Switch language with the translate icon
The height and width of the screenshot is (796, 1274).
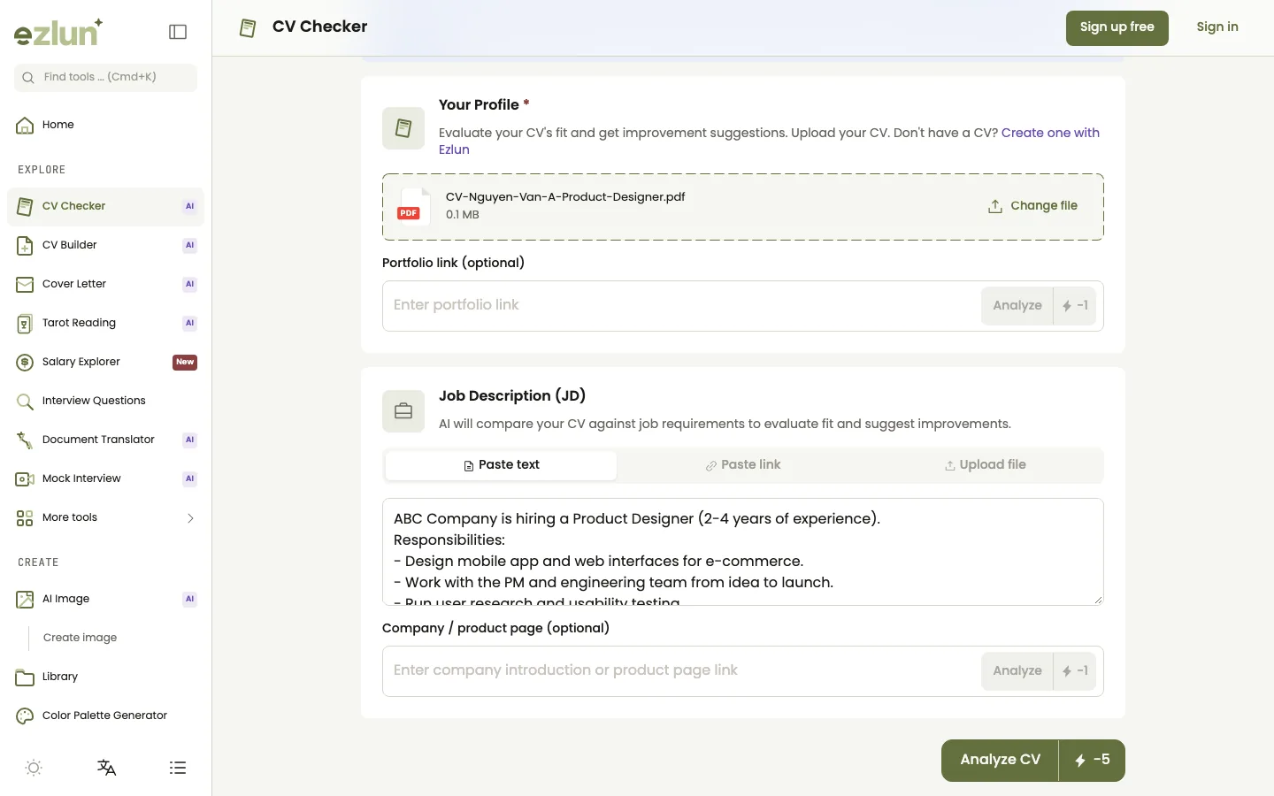[x=106, y=768]
